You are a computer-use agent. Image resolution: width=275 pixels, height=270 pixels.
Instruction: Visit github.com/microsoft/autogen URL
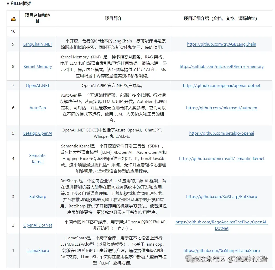click(221, 108)
